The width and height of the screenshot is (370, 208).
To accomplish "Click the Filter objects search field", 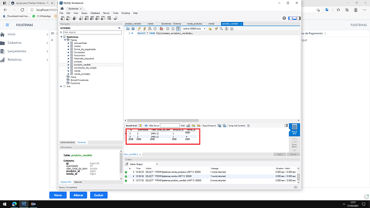I will pos(92,32).
